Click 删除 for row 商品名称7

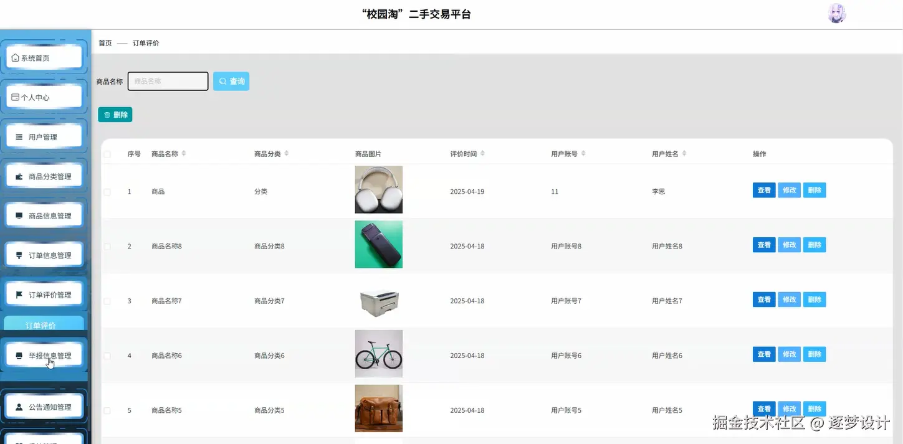point(815,300)
